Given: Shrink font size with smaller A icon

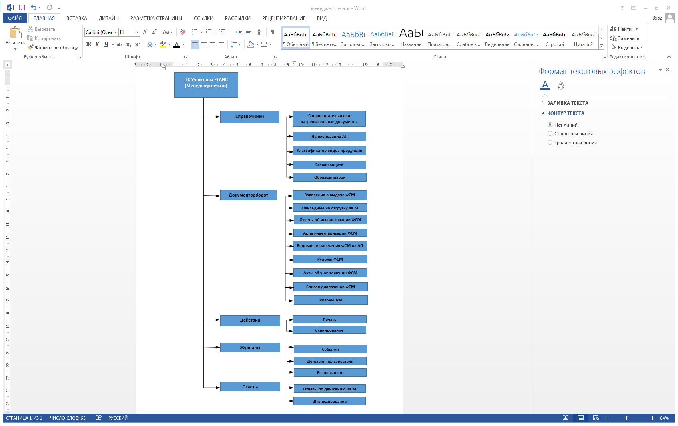Looking at the screenshot, I should pos(154,32).
